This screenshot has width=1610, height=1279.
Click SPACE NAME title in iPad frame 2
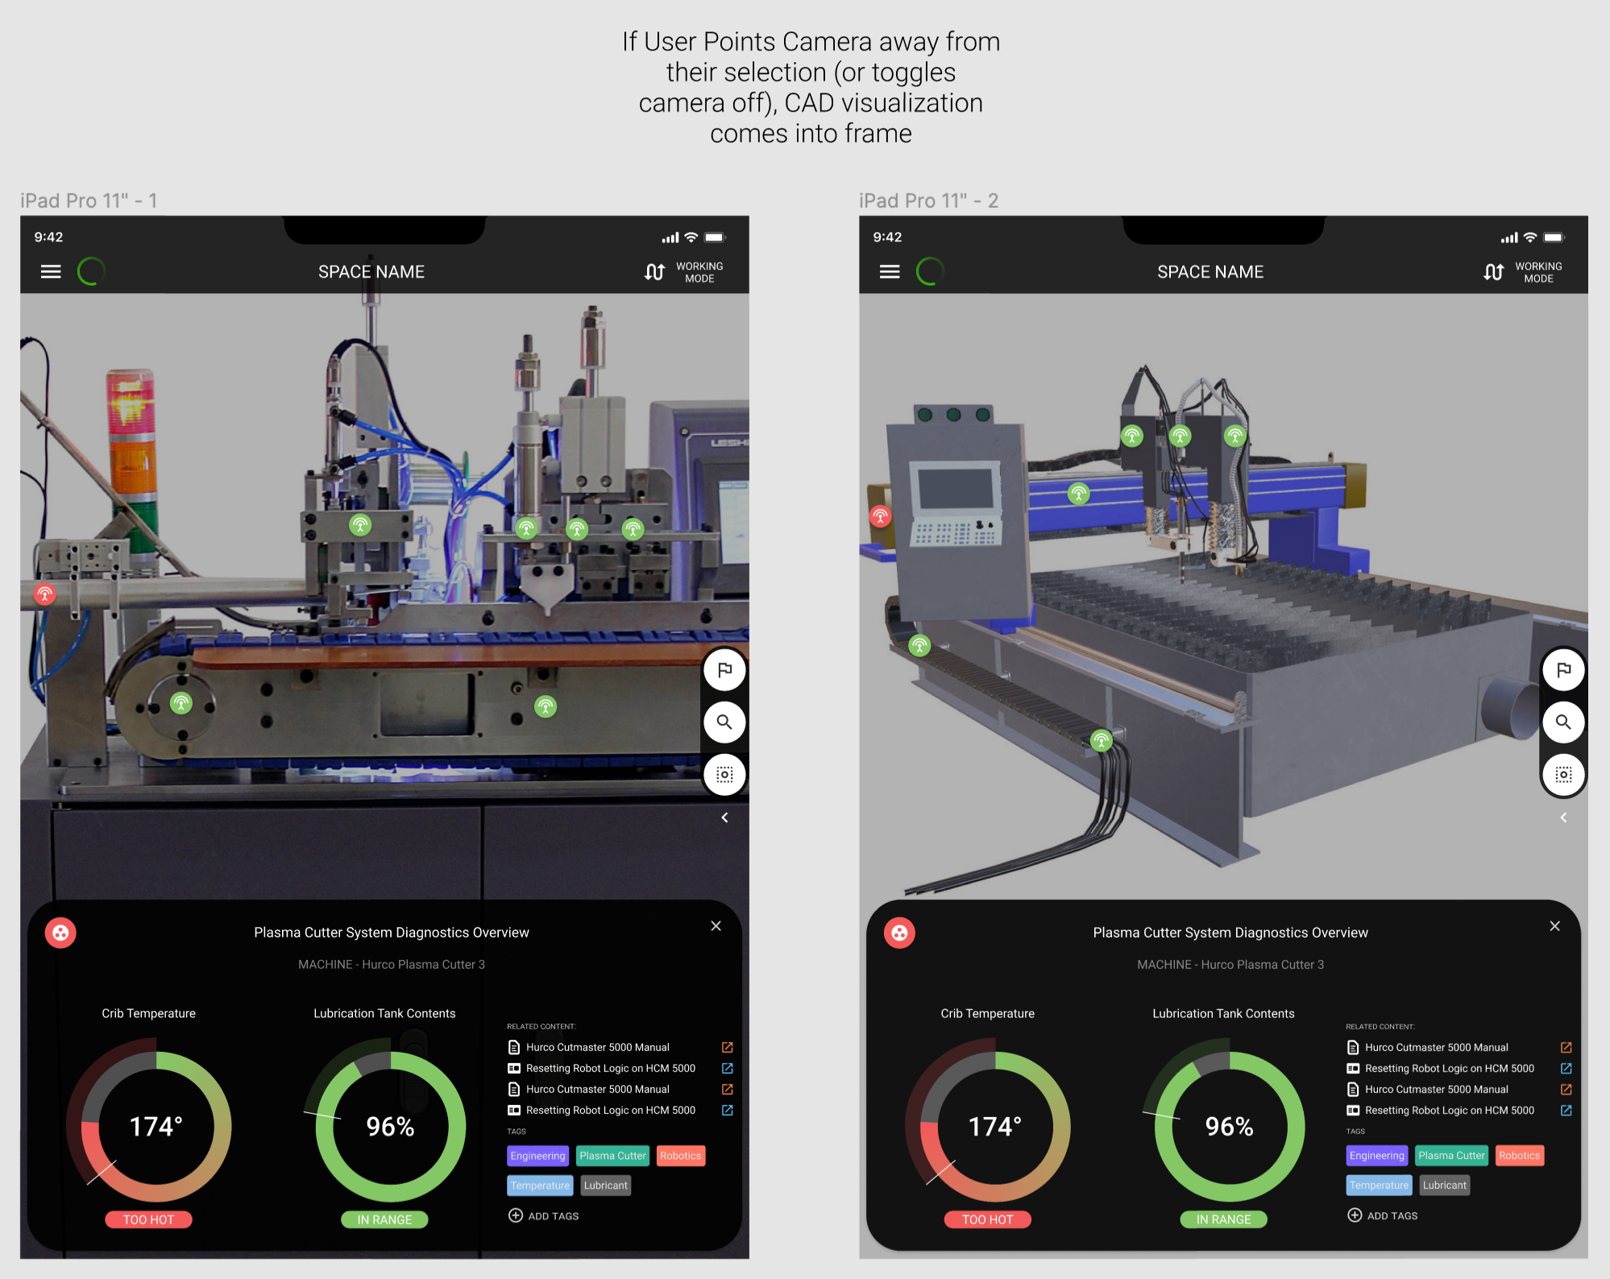click(x=1210, y=272)
